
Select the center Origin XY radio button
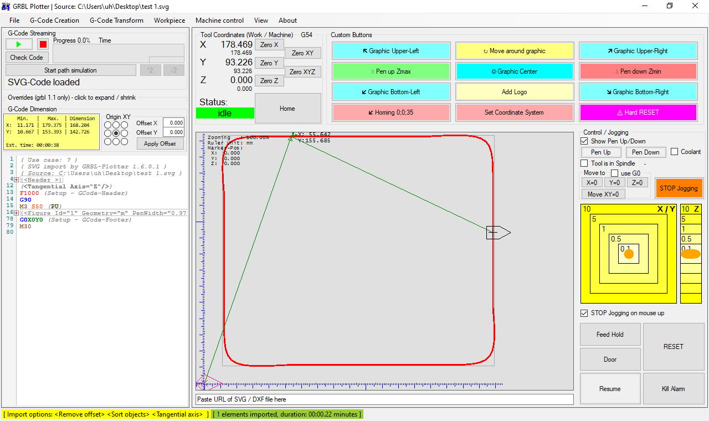(x=116, y=134)
